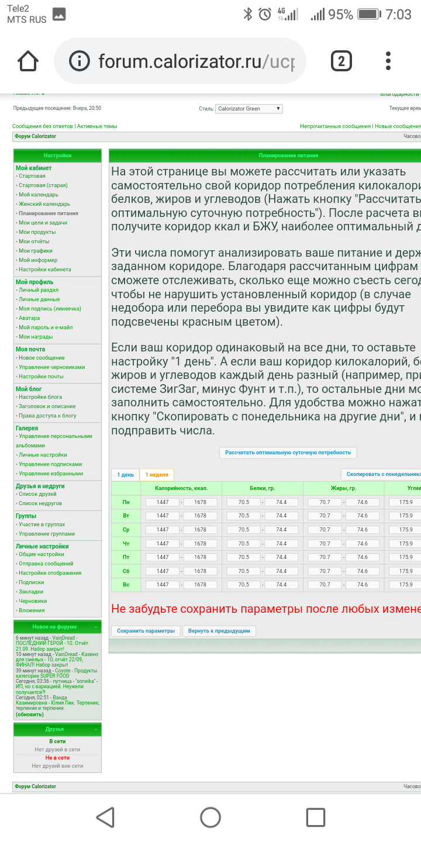Open 'Список друзей' menu item

[38, 494]
